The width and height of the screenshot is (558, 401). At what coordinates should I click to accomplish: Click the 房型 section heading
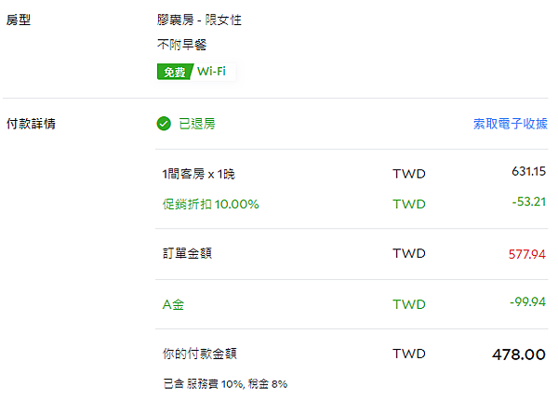pyautogui.click(x=19, y=20)
